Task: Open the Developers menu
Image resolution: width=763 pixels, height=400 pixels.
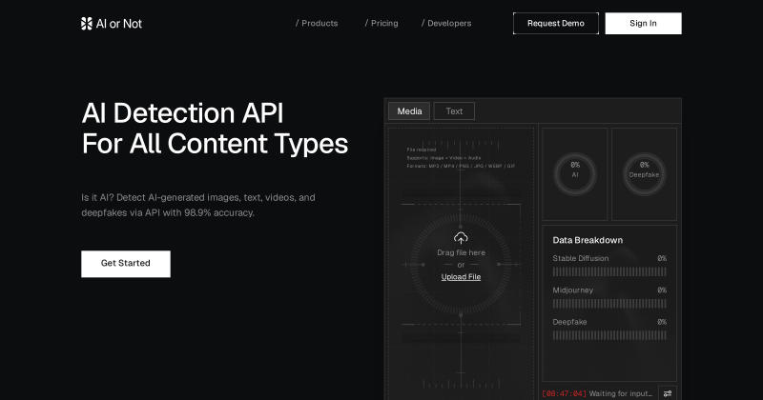Action: coord(446,23)
